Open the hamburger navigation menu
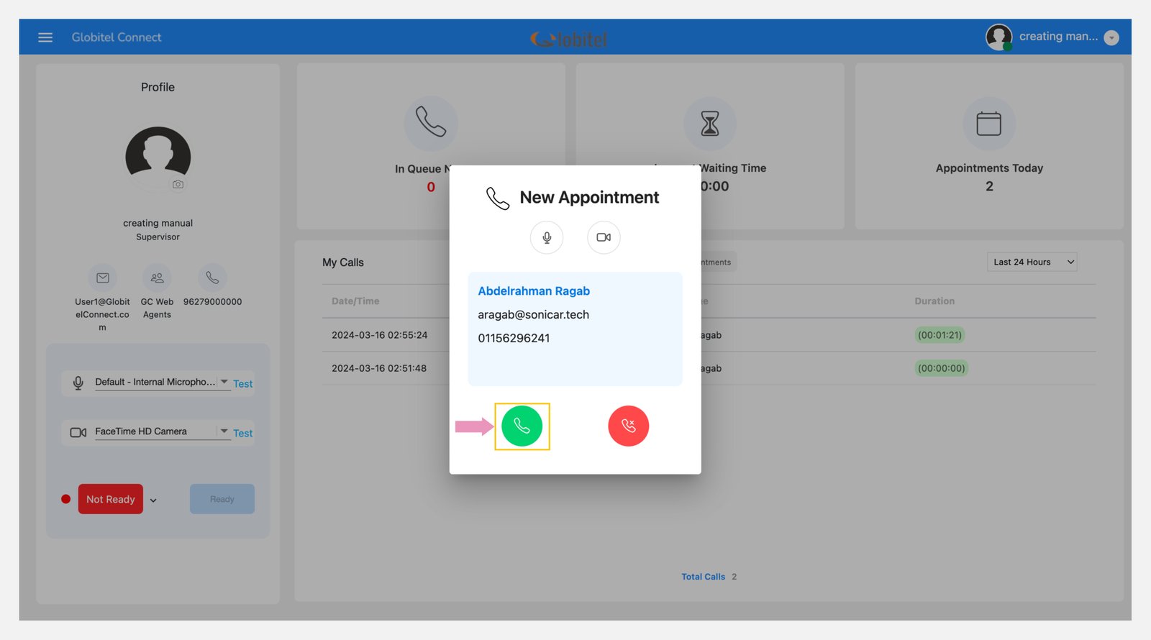Screen dimensions: 1151x640 tap(45, 37)
